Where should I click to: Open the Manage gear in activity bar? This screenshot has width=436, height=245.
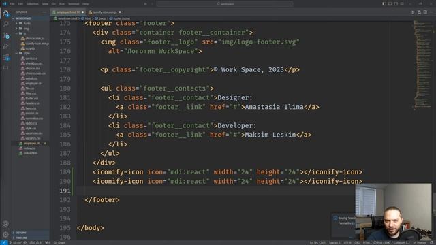coord(5,234)
